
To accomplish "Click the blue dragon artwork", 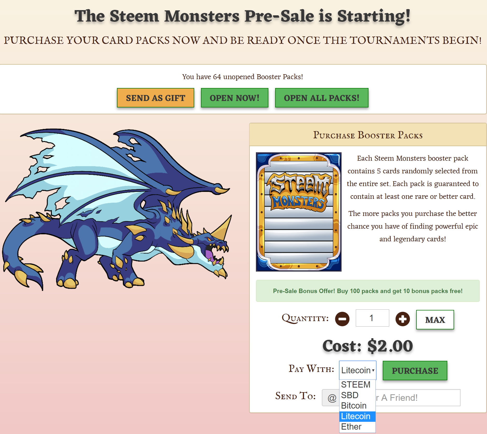I will click(117, 209).
